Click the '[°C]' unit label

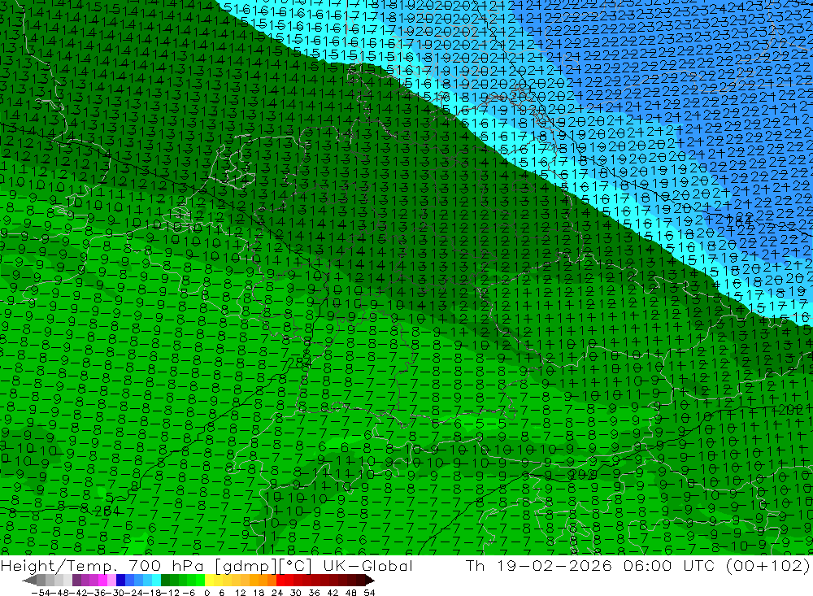pos(296,567)
